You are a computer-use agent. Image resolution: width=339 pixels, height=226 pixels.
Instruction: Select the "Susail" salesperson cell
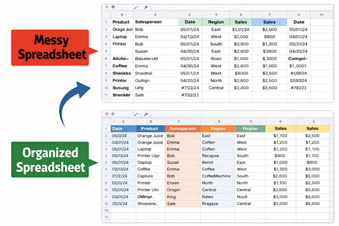(x=182, y=163)
